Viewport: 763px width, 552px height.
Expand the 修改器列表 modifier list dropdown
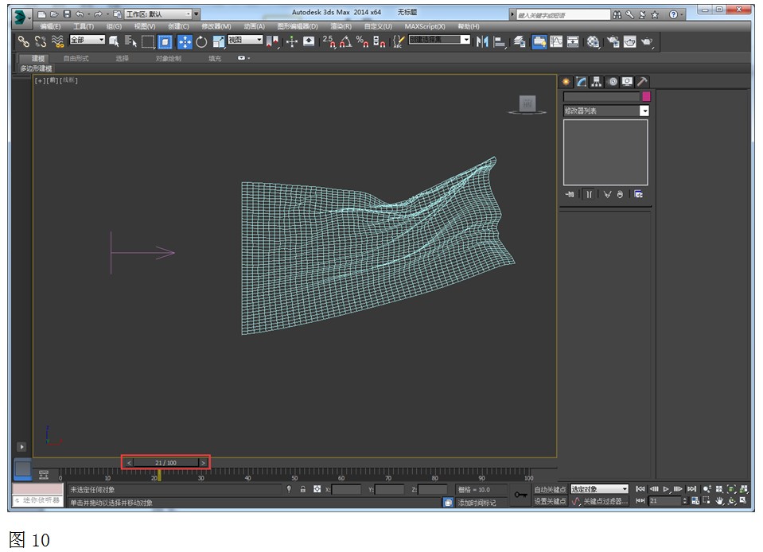click(x=605, y=111)
